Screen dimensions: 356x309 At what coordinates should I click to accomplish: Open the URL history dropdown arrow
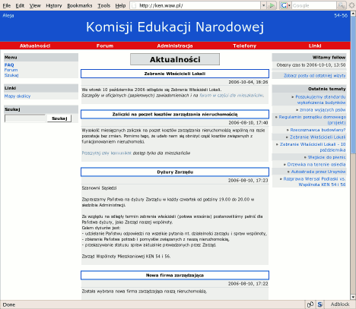coord(263,5)
